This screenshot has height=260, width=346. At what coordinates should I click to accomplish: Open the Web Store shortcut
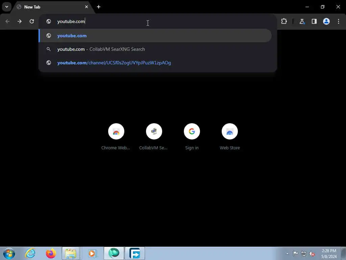tap(230, 137)
